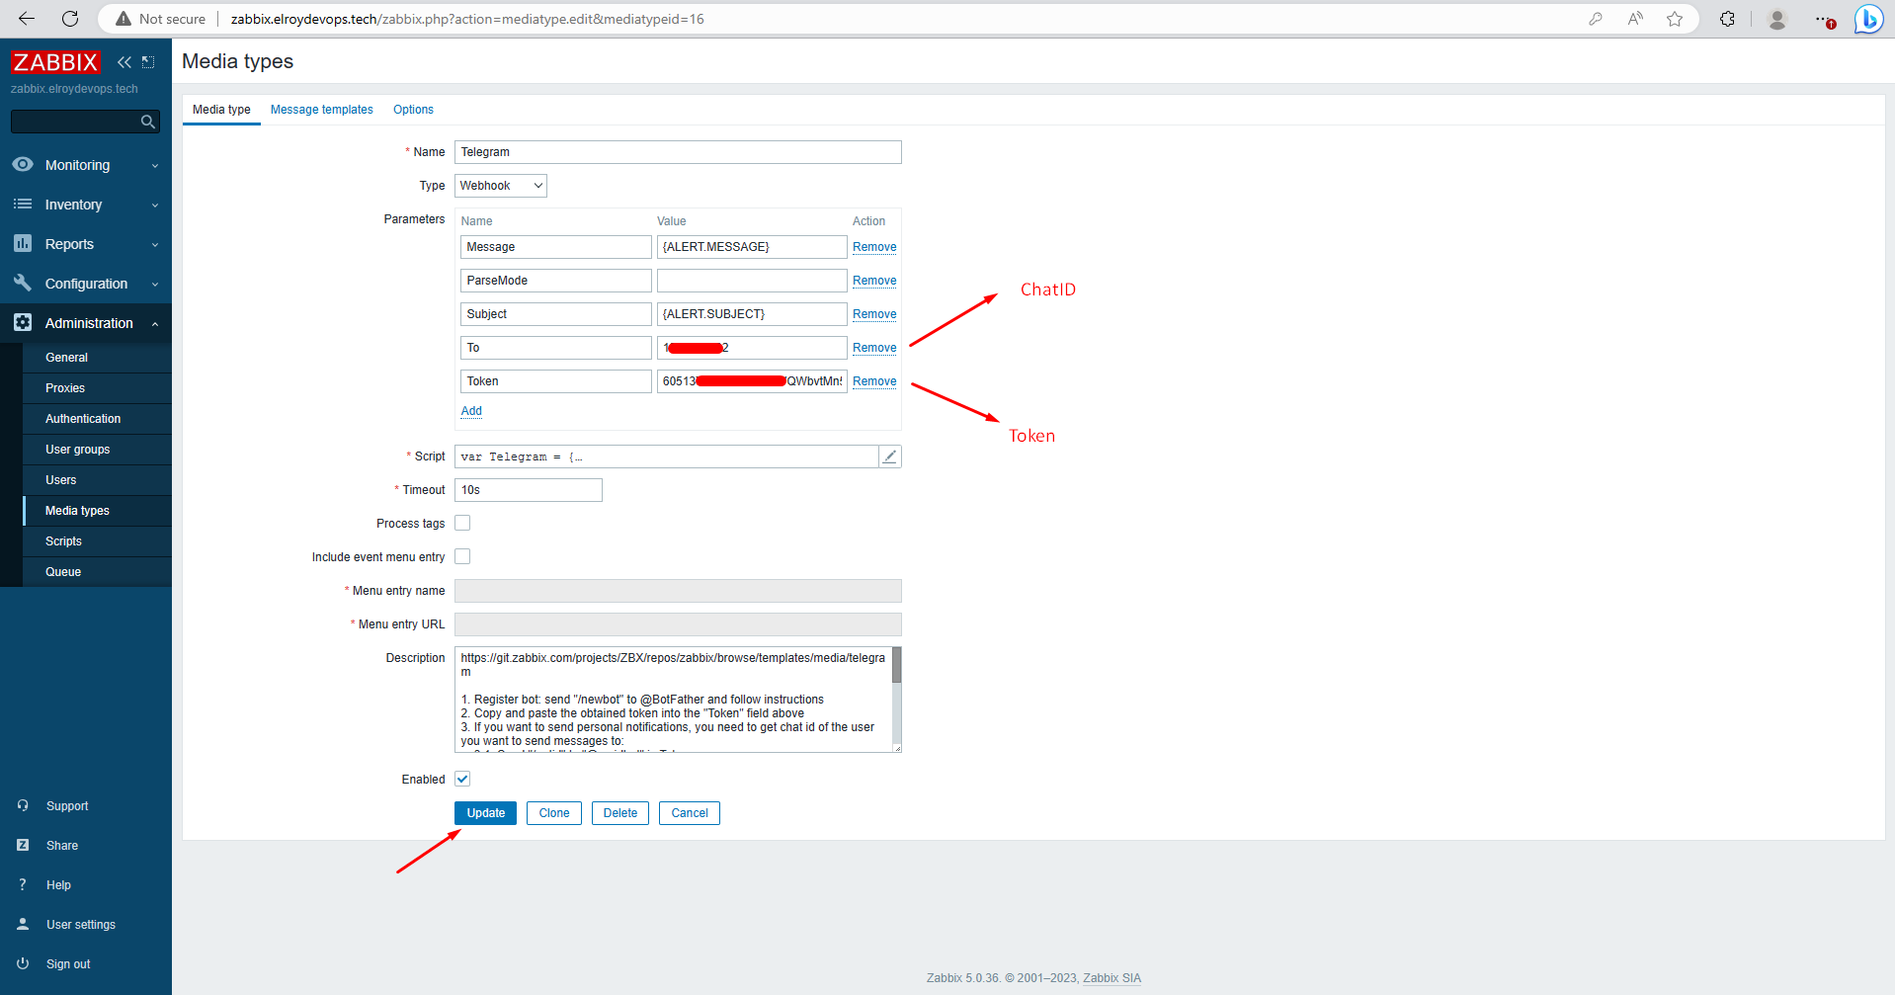Click the Clone button
Image resolution: width=1895 pixels, height=995 pixels.
(554, 813)
